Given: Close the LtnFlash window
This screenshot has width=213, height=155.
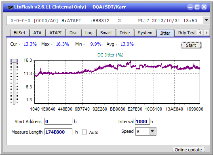Looking at the screenshot, I should pos(204,7).
